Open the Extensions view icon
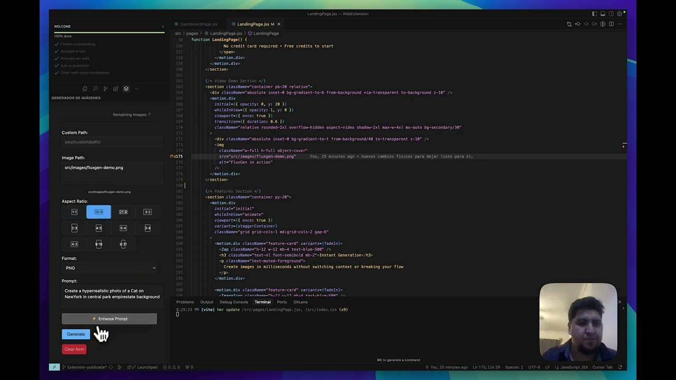The image size is (676, 380). point(116,89)
